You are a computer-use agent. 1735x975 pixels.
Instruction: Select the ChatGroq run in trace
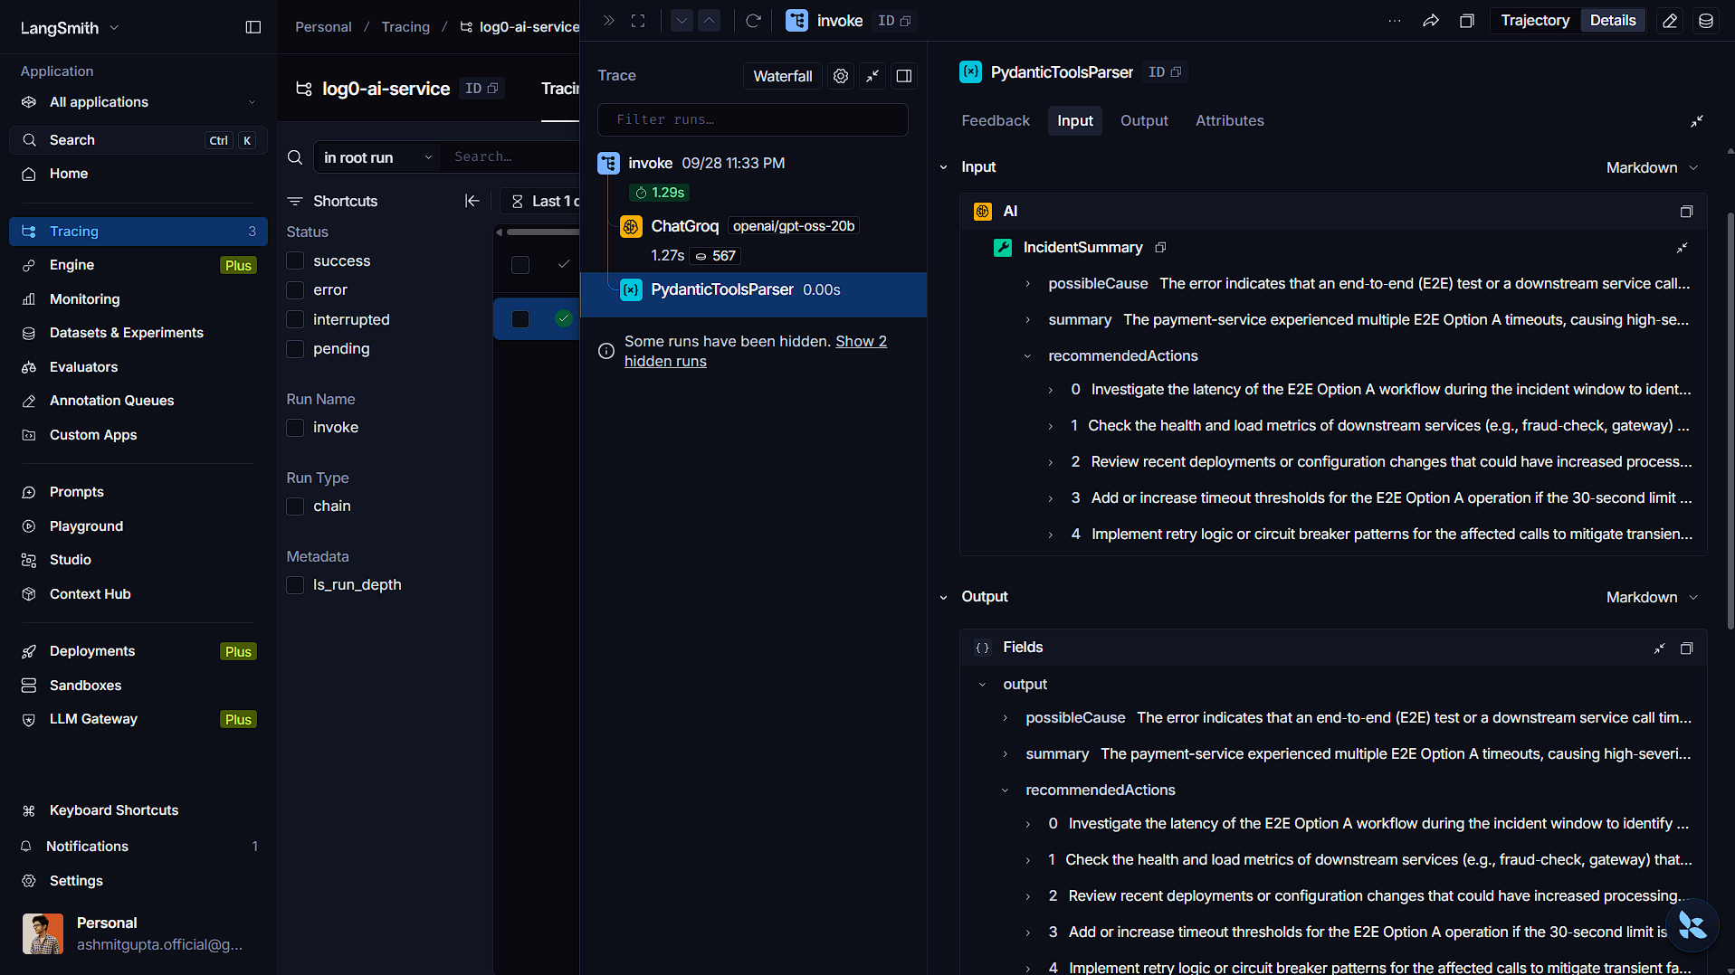click(x=684, y=226)
